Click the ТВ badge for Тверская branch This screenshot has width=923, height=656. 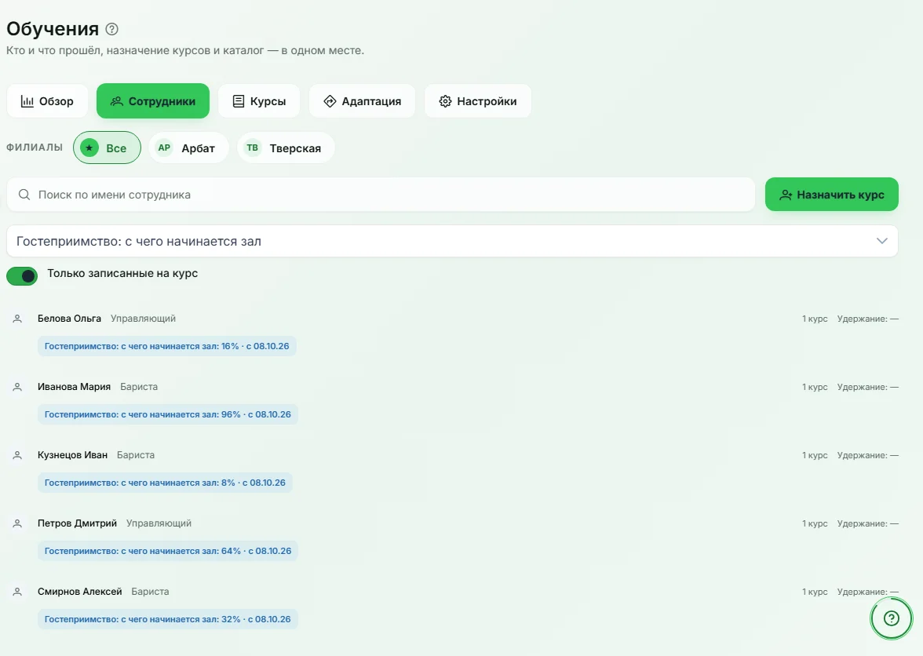click(x=253, y=148)
